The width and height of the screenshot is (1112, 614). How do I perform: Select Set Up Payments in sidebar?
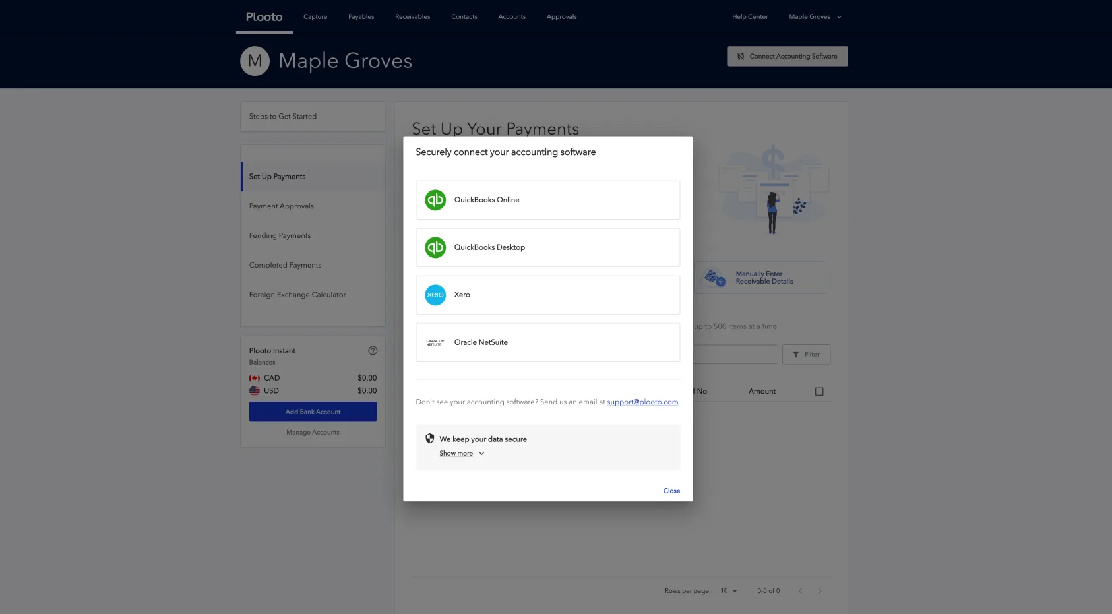pyautogui.click(x=313, y=177)
